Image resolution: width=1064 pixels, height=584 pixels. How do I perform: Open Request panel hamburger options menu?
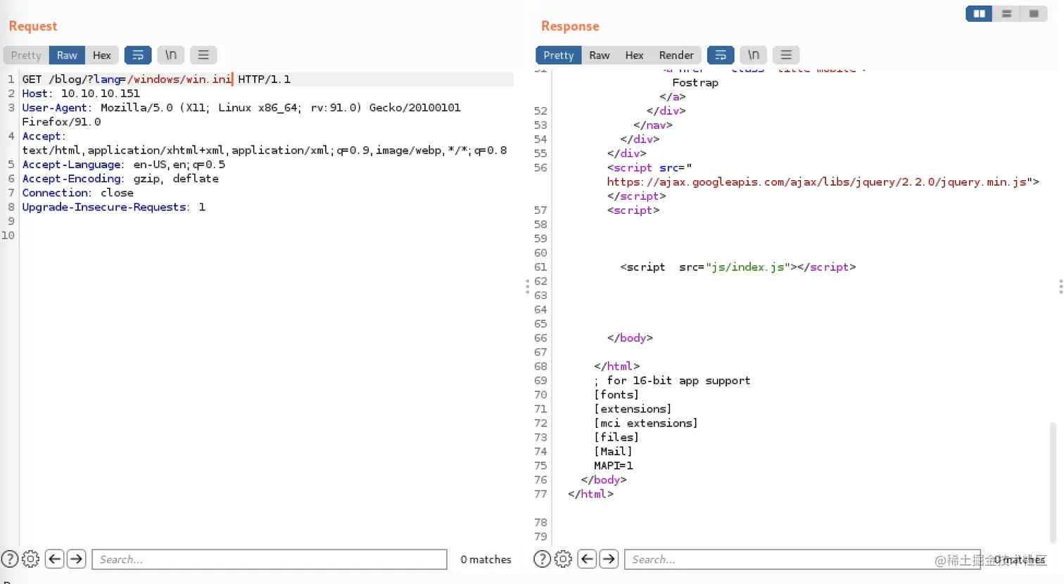(x=203, y=55)
